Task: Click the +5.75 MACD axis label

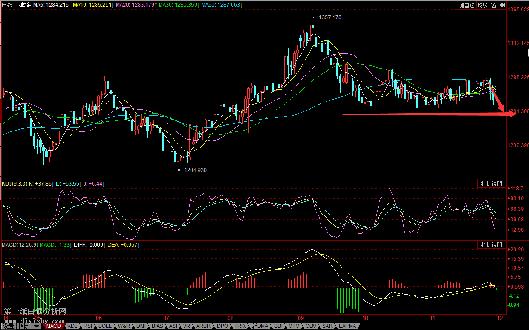Action: coord(514,277)
